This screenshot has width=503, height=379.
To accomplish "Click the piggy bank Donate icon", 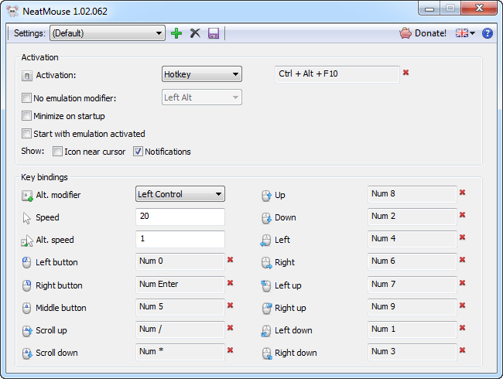I will click(x=405, y=33).
